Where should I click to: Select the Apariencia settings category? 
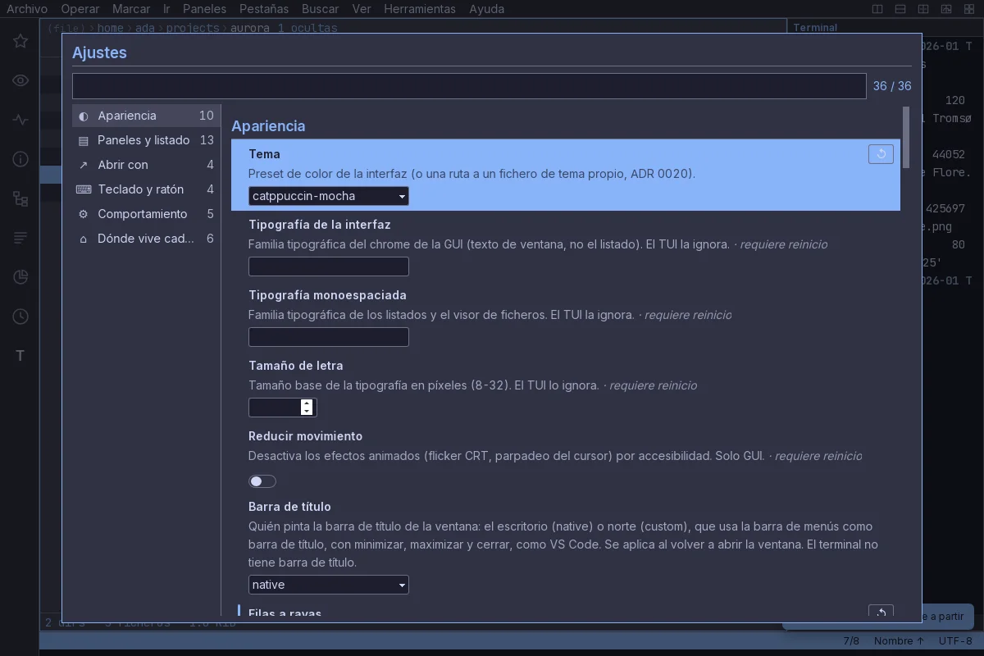click(145, 116)
